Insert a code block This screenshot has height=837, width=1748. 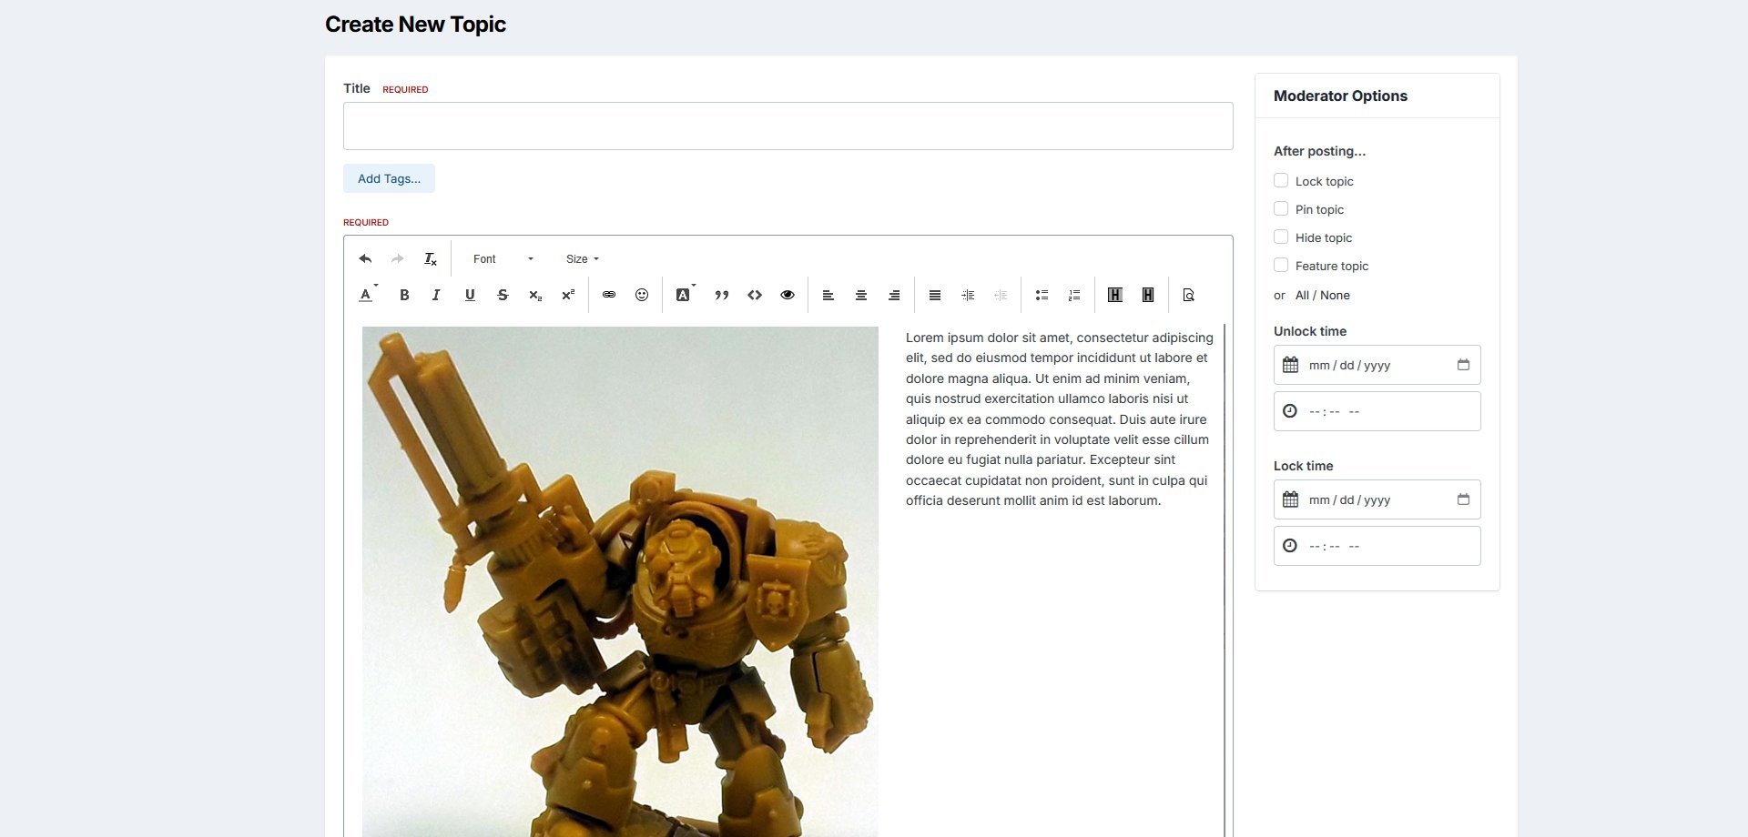pyautogui.click(x=755, y=295)
